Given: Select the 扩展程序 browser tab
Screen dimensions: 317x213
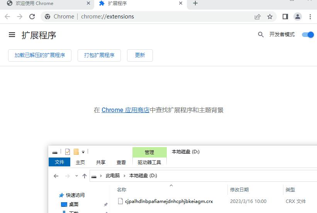Looking at the screenshot, I should click(141, 3).
